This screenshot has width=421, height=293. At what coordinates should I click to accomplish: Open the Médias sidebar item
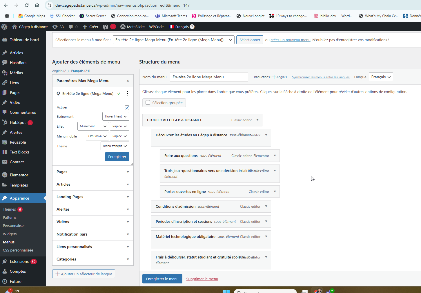16,73
